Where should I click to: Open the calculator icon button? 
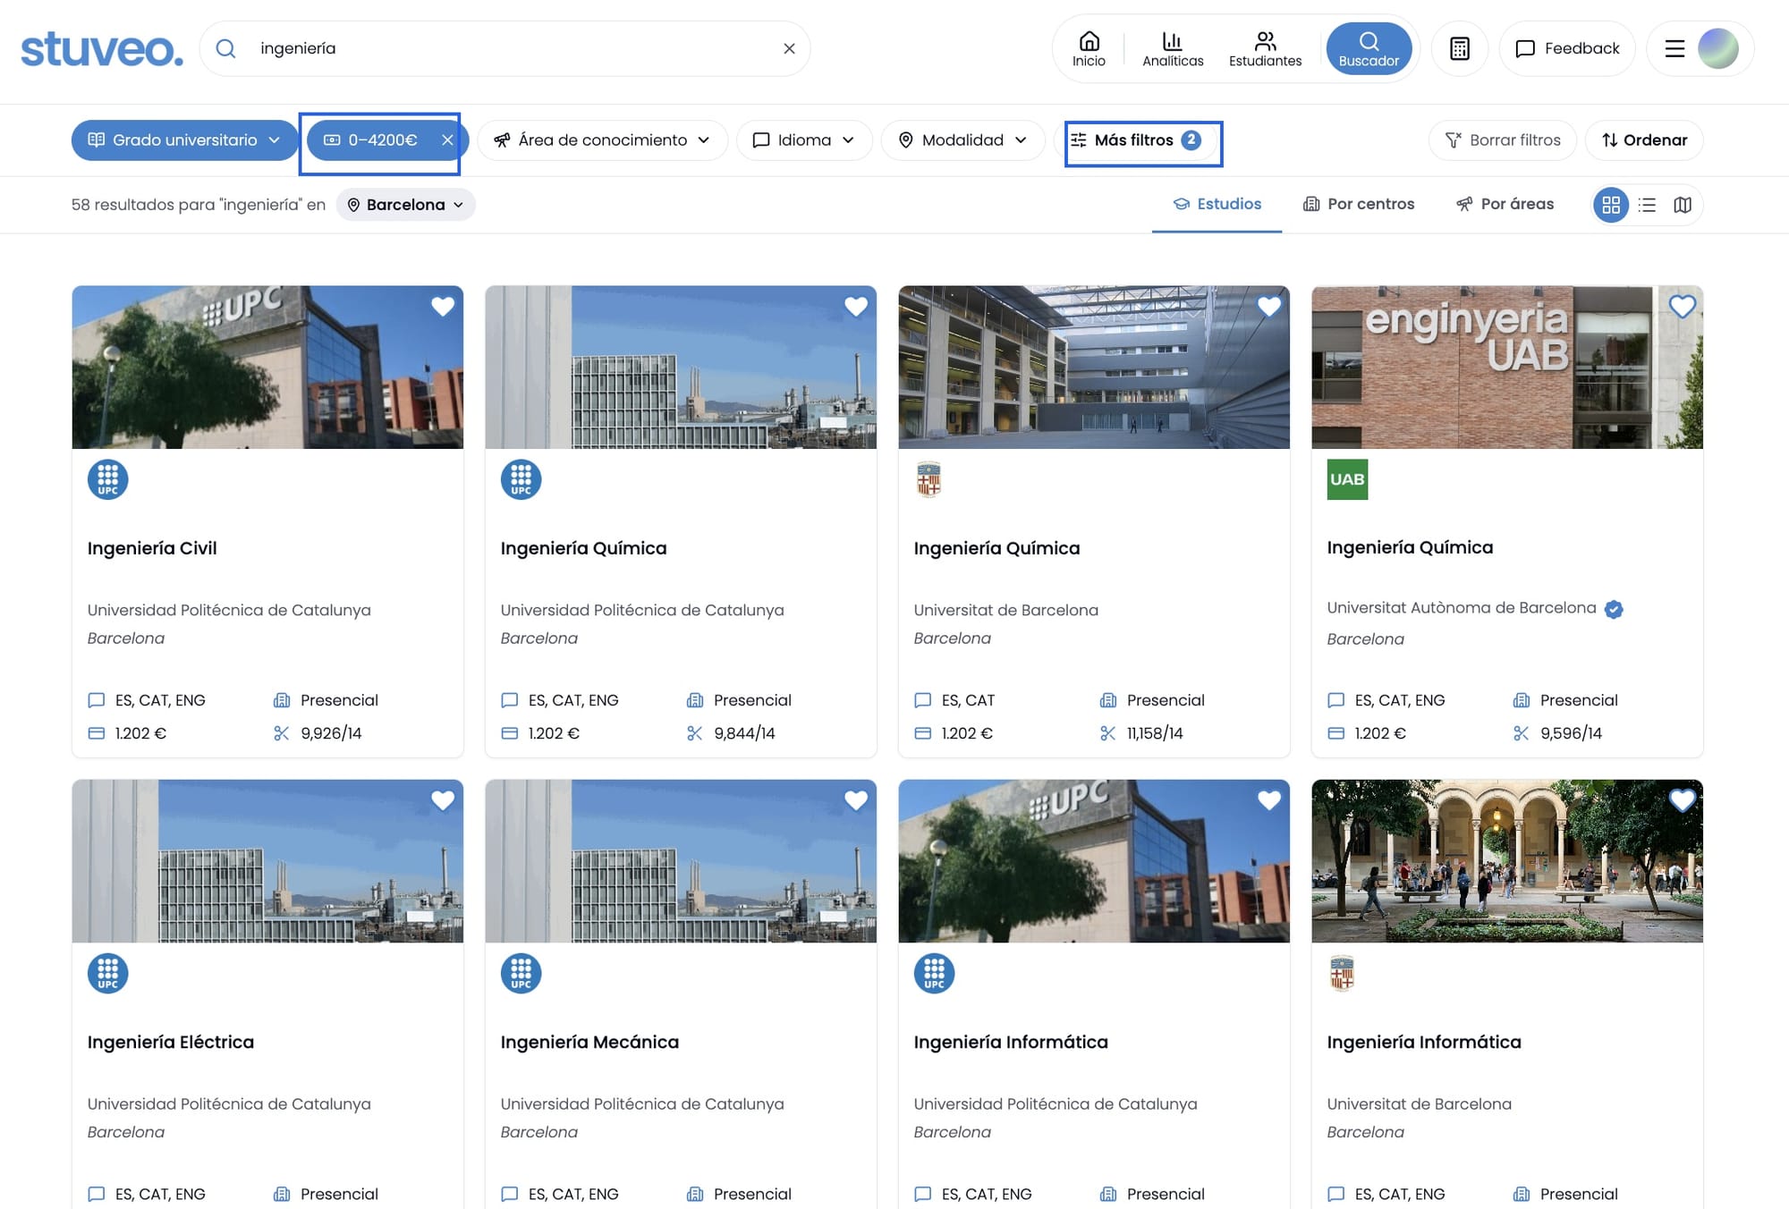tap(1460, 48)
